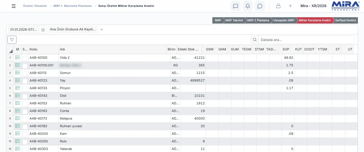Image resolution: width=364 pixels, height=152 pixels.
Task: Mark the checkbox for AAB-40173 Kelepce
Action: pyautogui.click(x=25, y=119)
